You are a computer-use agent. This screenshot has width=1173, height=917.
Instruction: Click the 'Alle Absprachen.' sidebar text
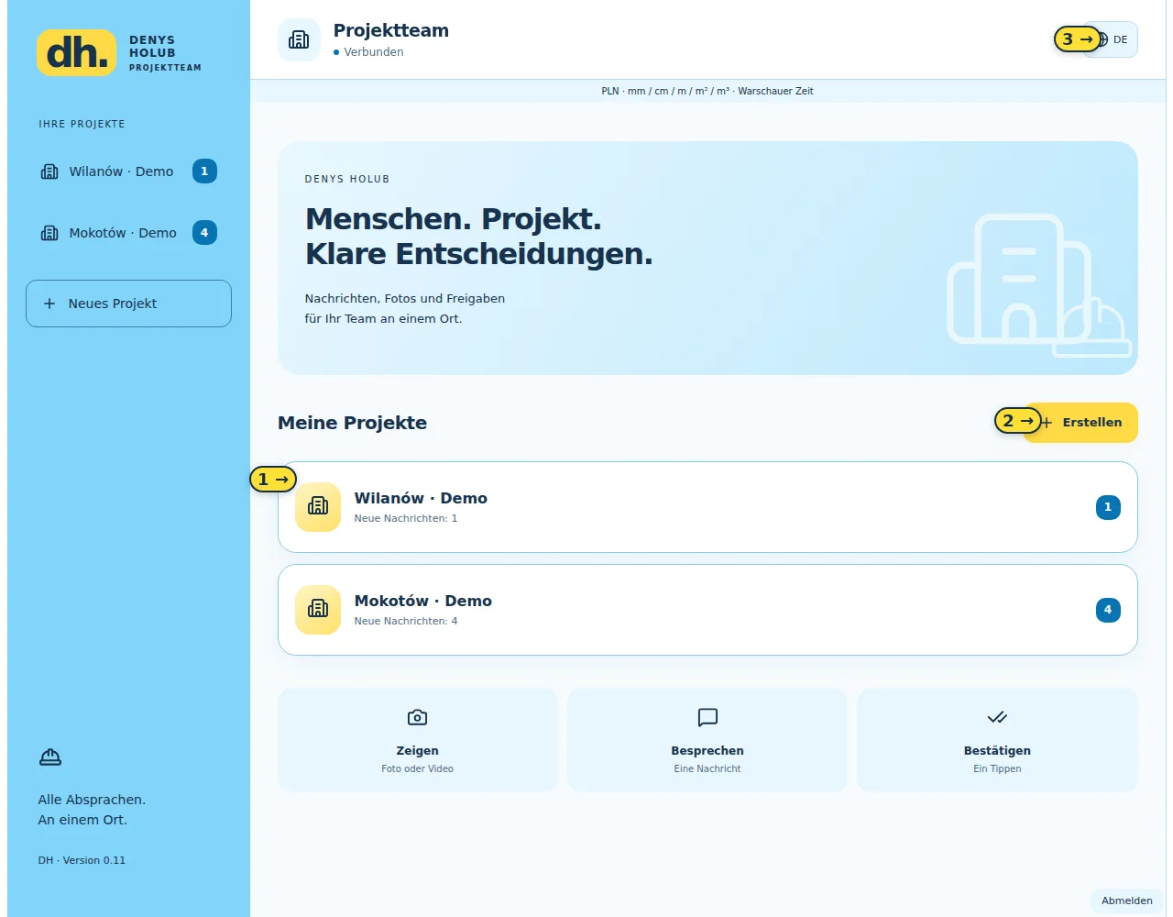[92, 800]
